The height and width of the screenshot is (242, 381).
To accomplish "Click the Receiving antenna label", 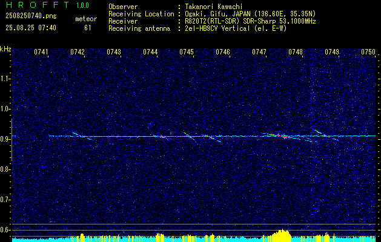I will 139,28.
